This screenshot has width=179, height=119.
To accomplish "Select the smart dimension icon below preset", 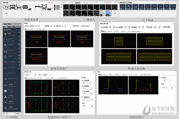I will point(5,40).
